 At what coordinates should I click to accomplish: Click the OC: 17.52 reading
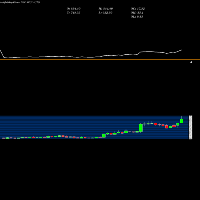tap(138, 9)
